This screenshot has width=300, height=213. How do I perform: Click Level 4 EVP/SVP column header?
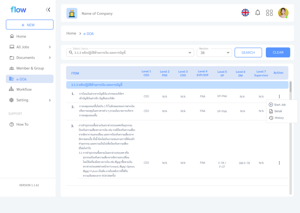[202, 73]
